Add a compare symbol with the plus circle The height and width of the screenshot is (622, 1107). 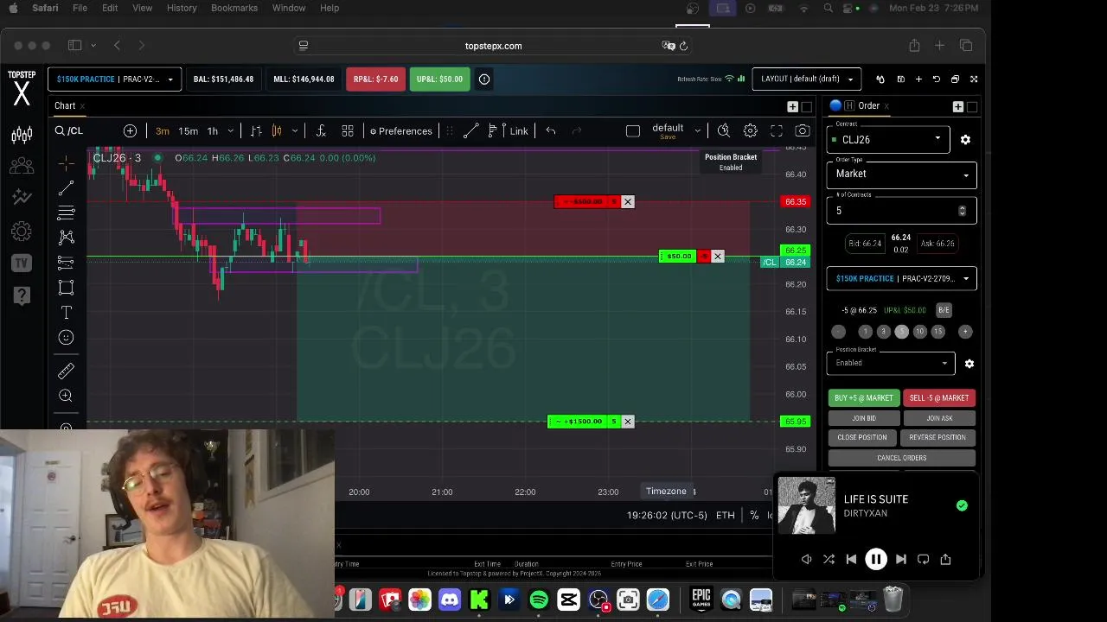click(130, 130)
